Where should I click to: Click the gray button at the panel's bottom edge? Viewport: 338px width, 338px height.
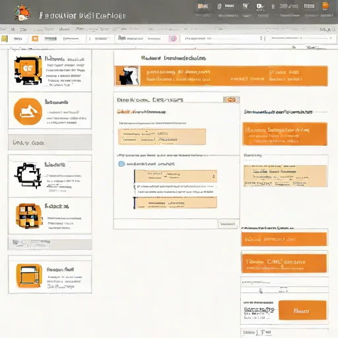228,224
